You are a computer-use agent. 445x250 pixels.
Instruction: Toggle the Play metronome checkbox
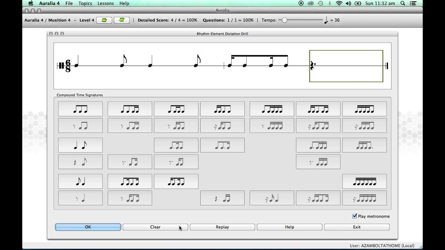click(355, 216)
